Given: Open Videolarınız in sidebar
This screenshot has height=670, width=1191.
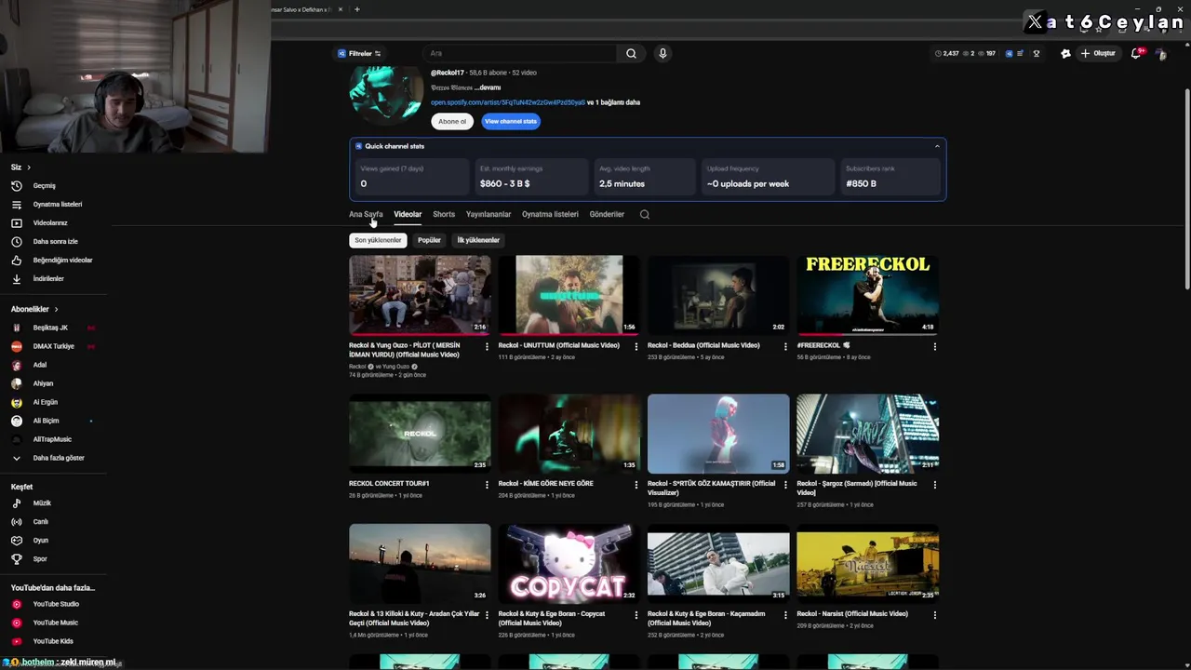Looking at the screenshot, I should tap(50, 222).
